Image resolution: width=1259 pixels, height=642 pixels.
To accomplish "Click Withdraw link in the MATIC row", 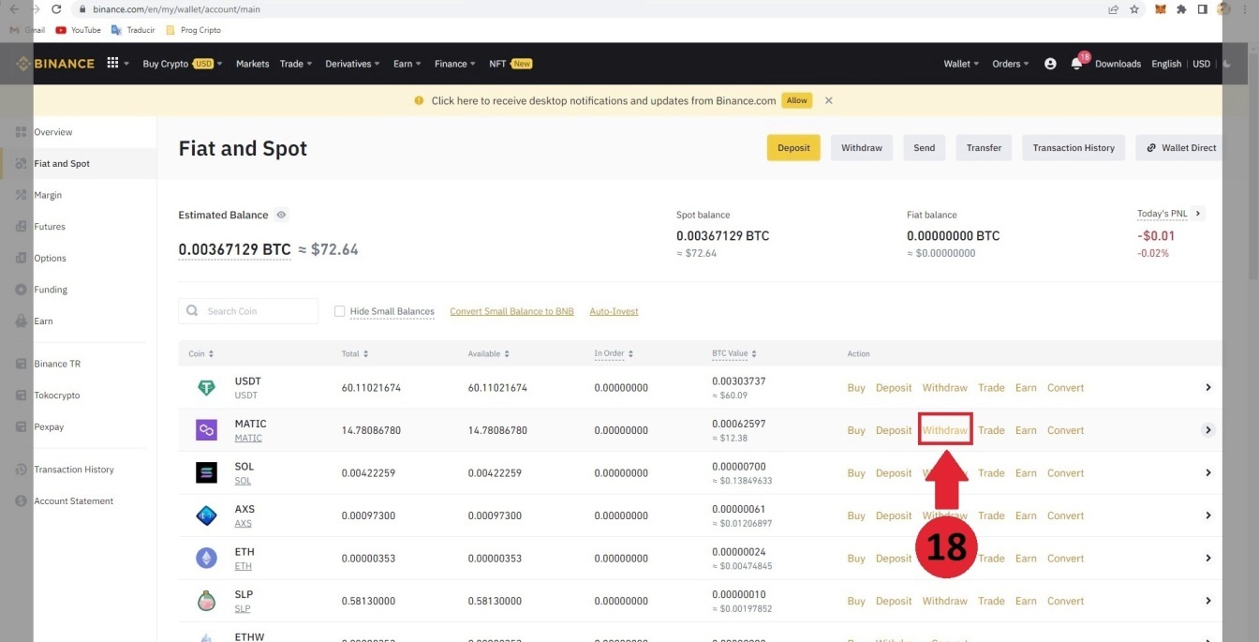I will pyautogui.click(x=944, y=430).
